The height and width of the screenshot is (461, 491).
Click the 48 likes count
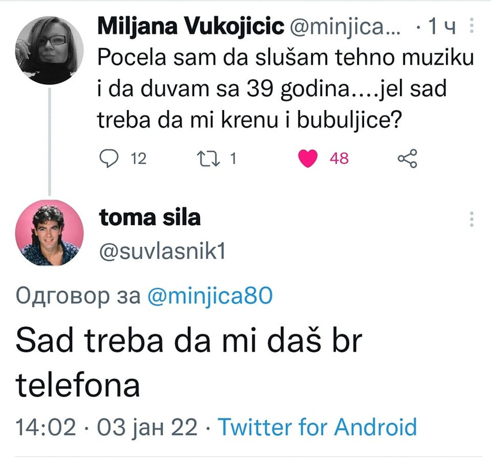(x=339, y=158)
